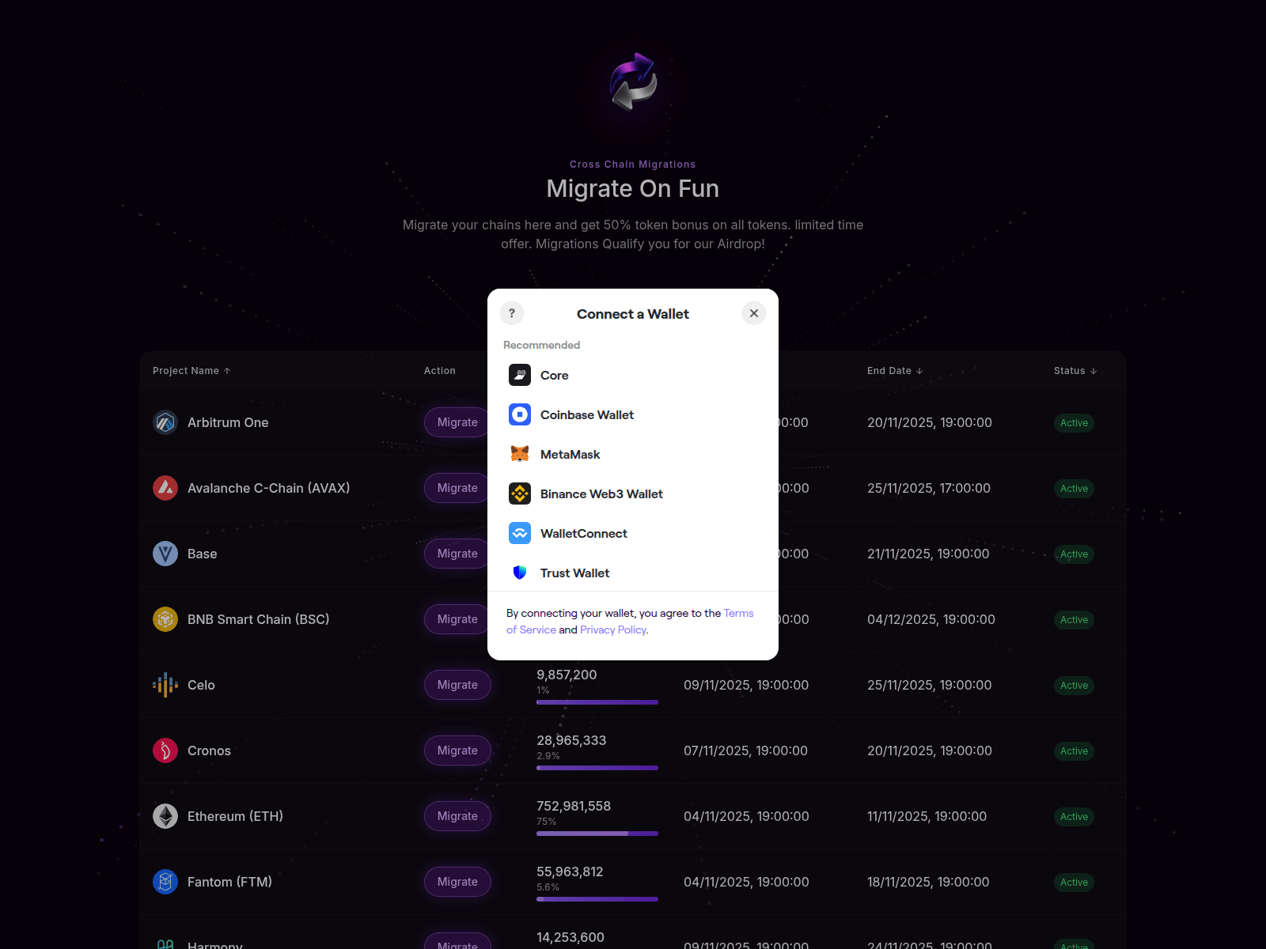The height and width of the screenshot is (949, 1266).
Task: Click the Migrate On Fun heading
Action: 633,188
